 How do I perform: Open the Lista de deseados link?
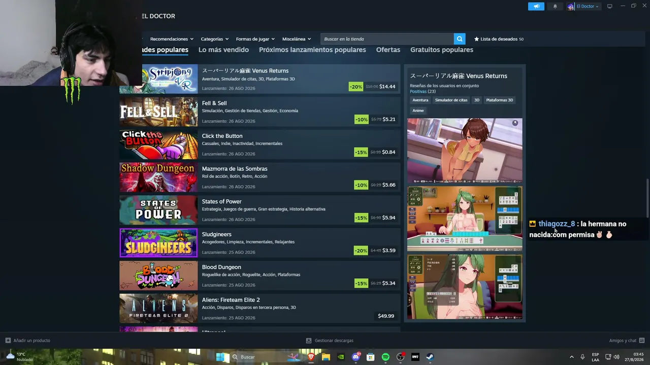click(499, 39)
